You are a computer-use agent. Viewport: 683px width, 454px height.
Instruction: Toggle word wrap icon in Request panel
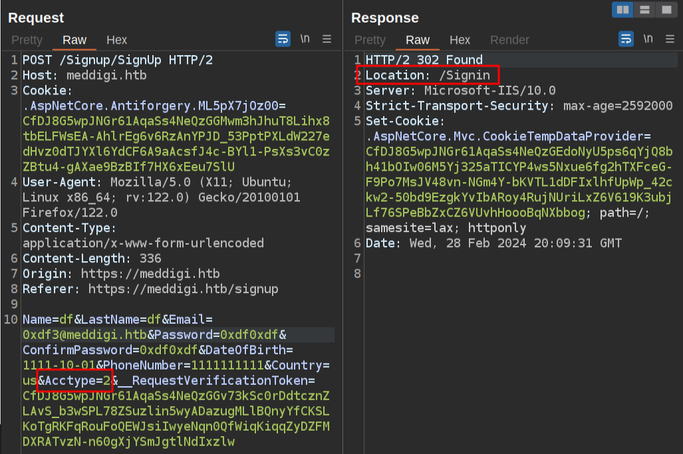pos(283,39)
